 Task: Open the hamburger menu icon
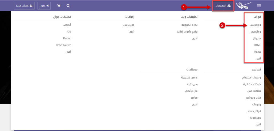coord(259,6)
